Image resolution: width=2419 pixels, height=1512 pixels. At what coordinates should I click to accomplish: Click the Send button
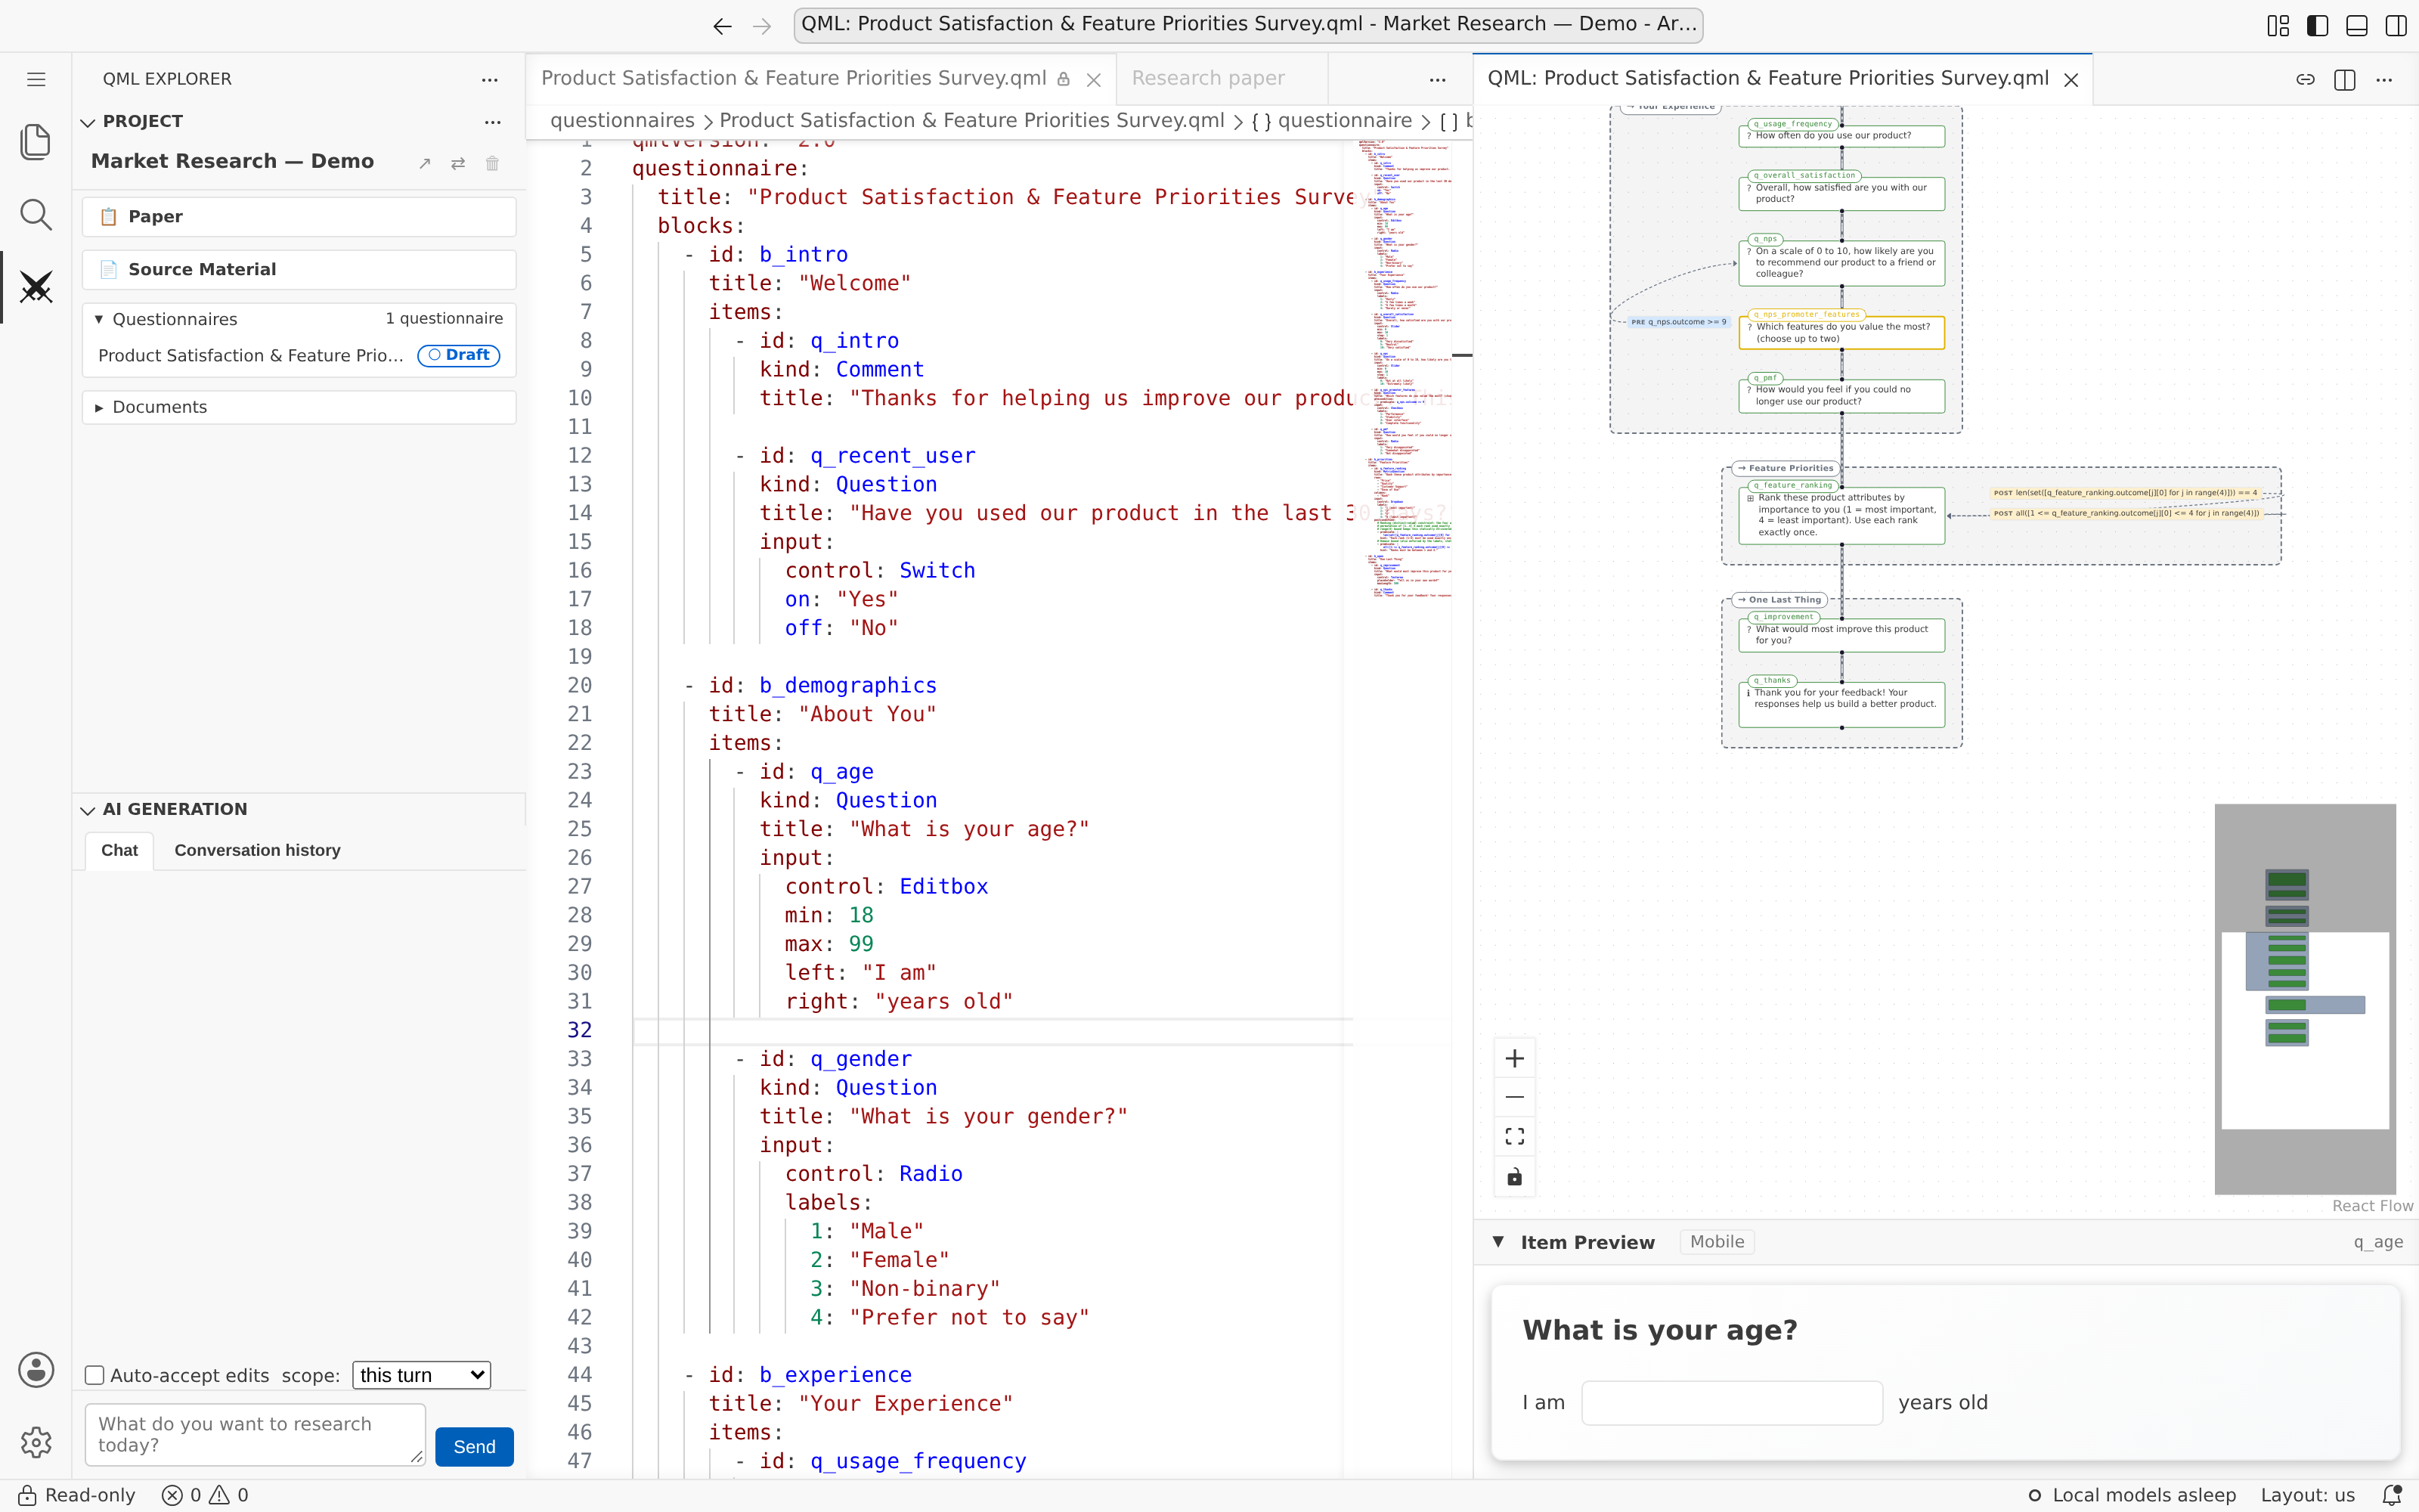coord(474,1446)
